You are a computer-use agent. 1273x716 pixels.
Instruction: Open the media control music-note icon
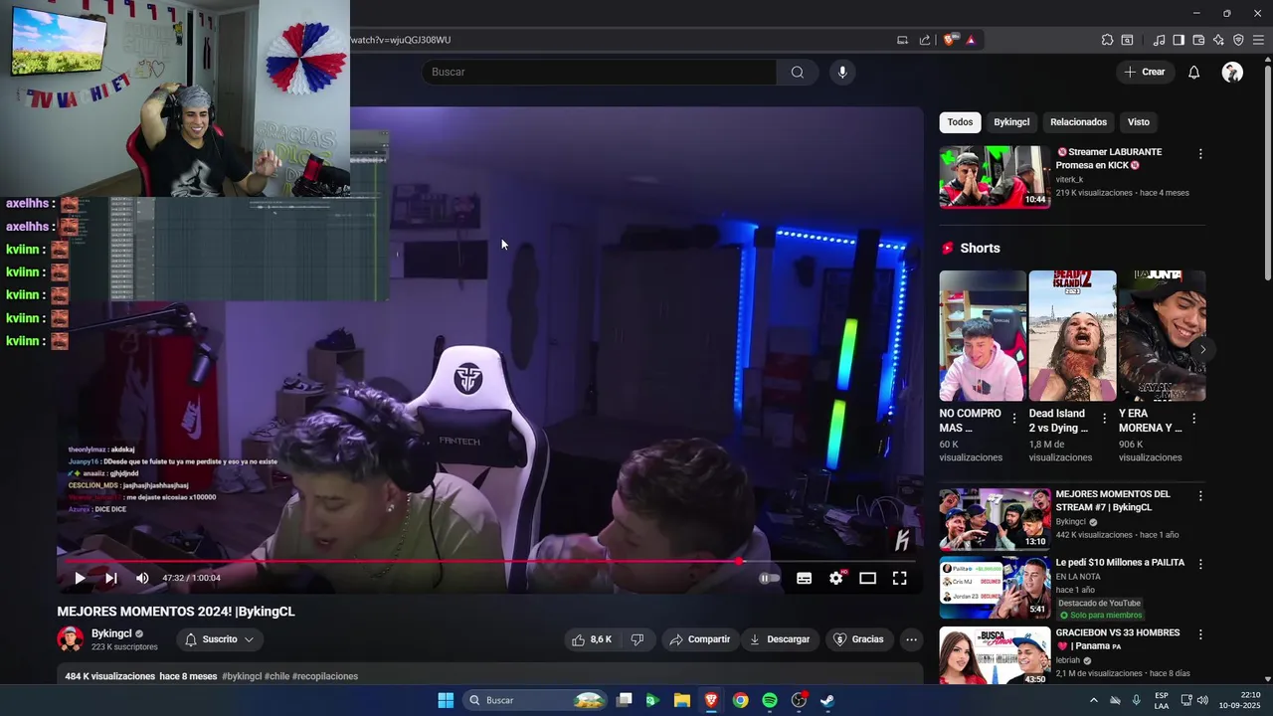coord(1159,40)
